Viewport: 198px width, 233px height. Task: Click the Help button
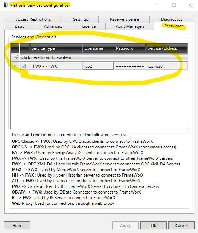click(x=17, y=226)
